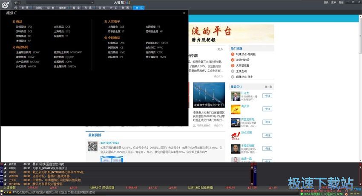Switch to the 外汇 tab

pyautogui.click(x=113, y=8)
